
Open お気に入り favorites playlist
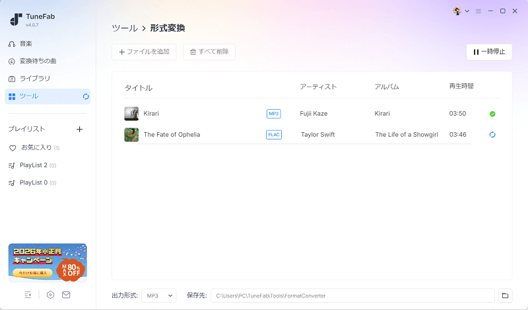coord(40,148)
